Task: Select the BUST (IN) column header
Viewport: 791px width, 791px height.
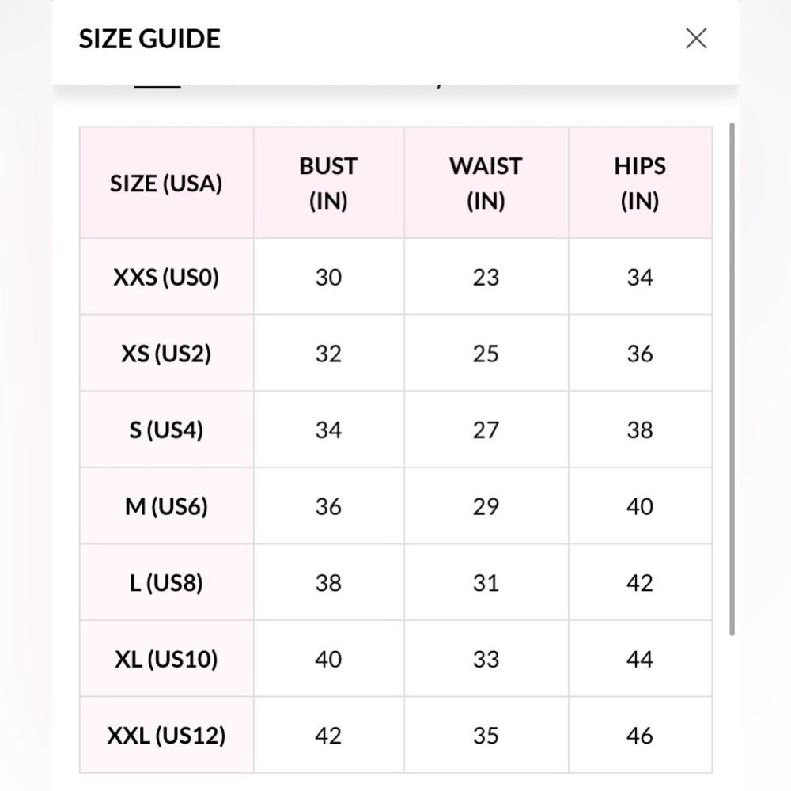Action: point(328,183)
